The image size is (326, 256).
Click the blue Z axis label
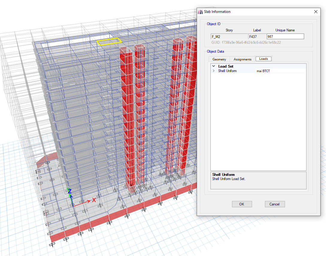pos(70,191)
